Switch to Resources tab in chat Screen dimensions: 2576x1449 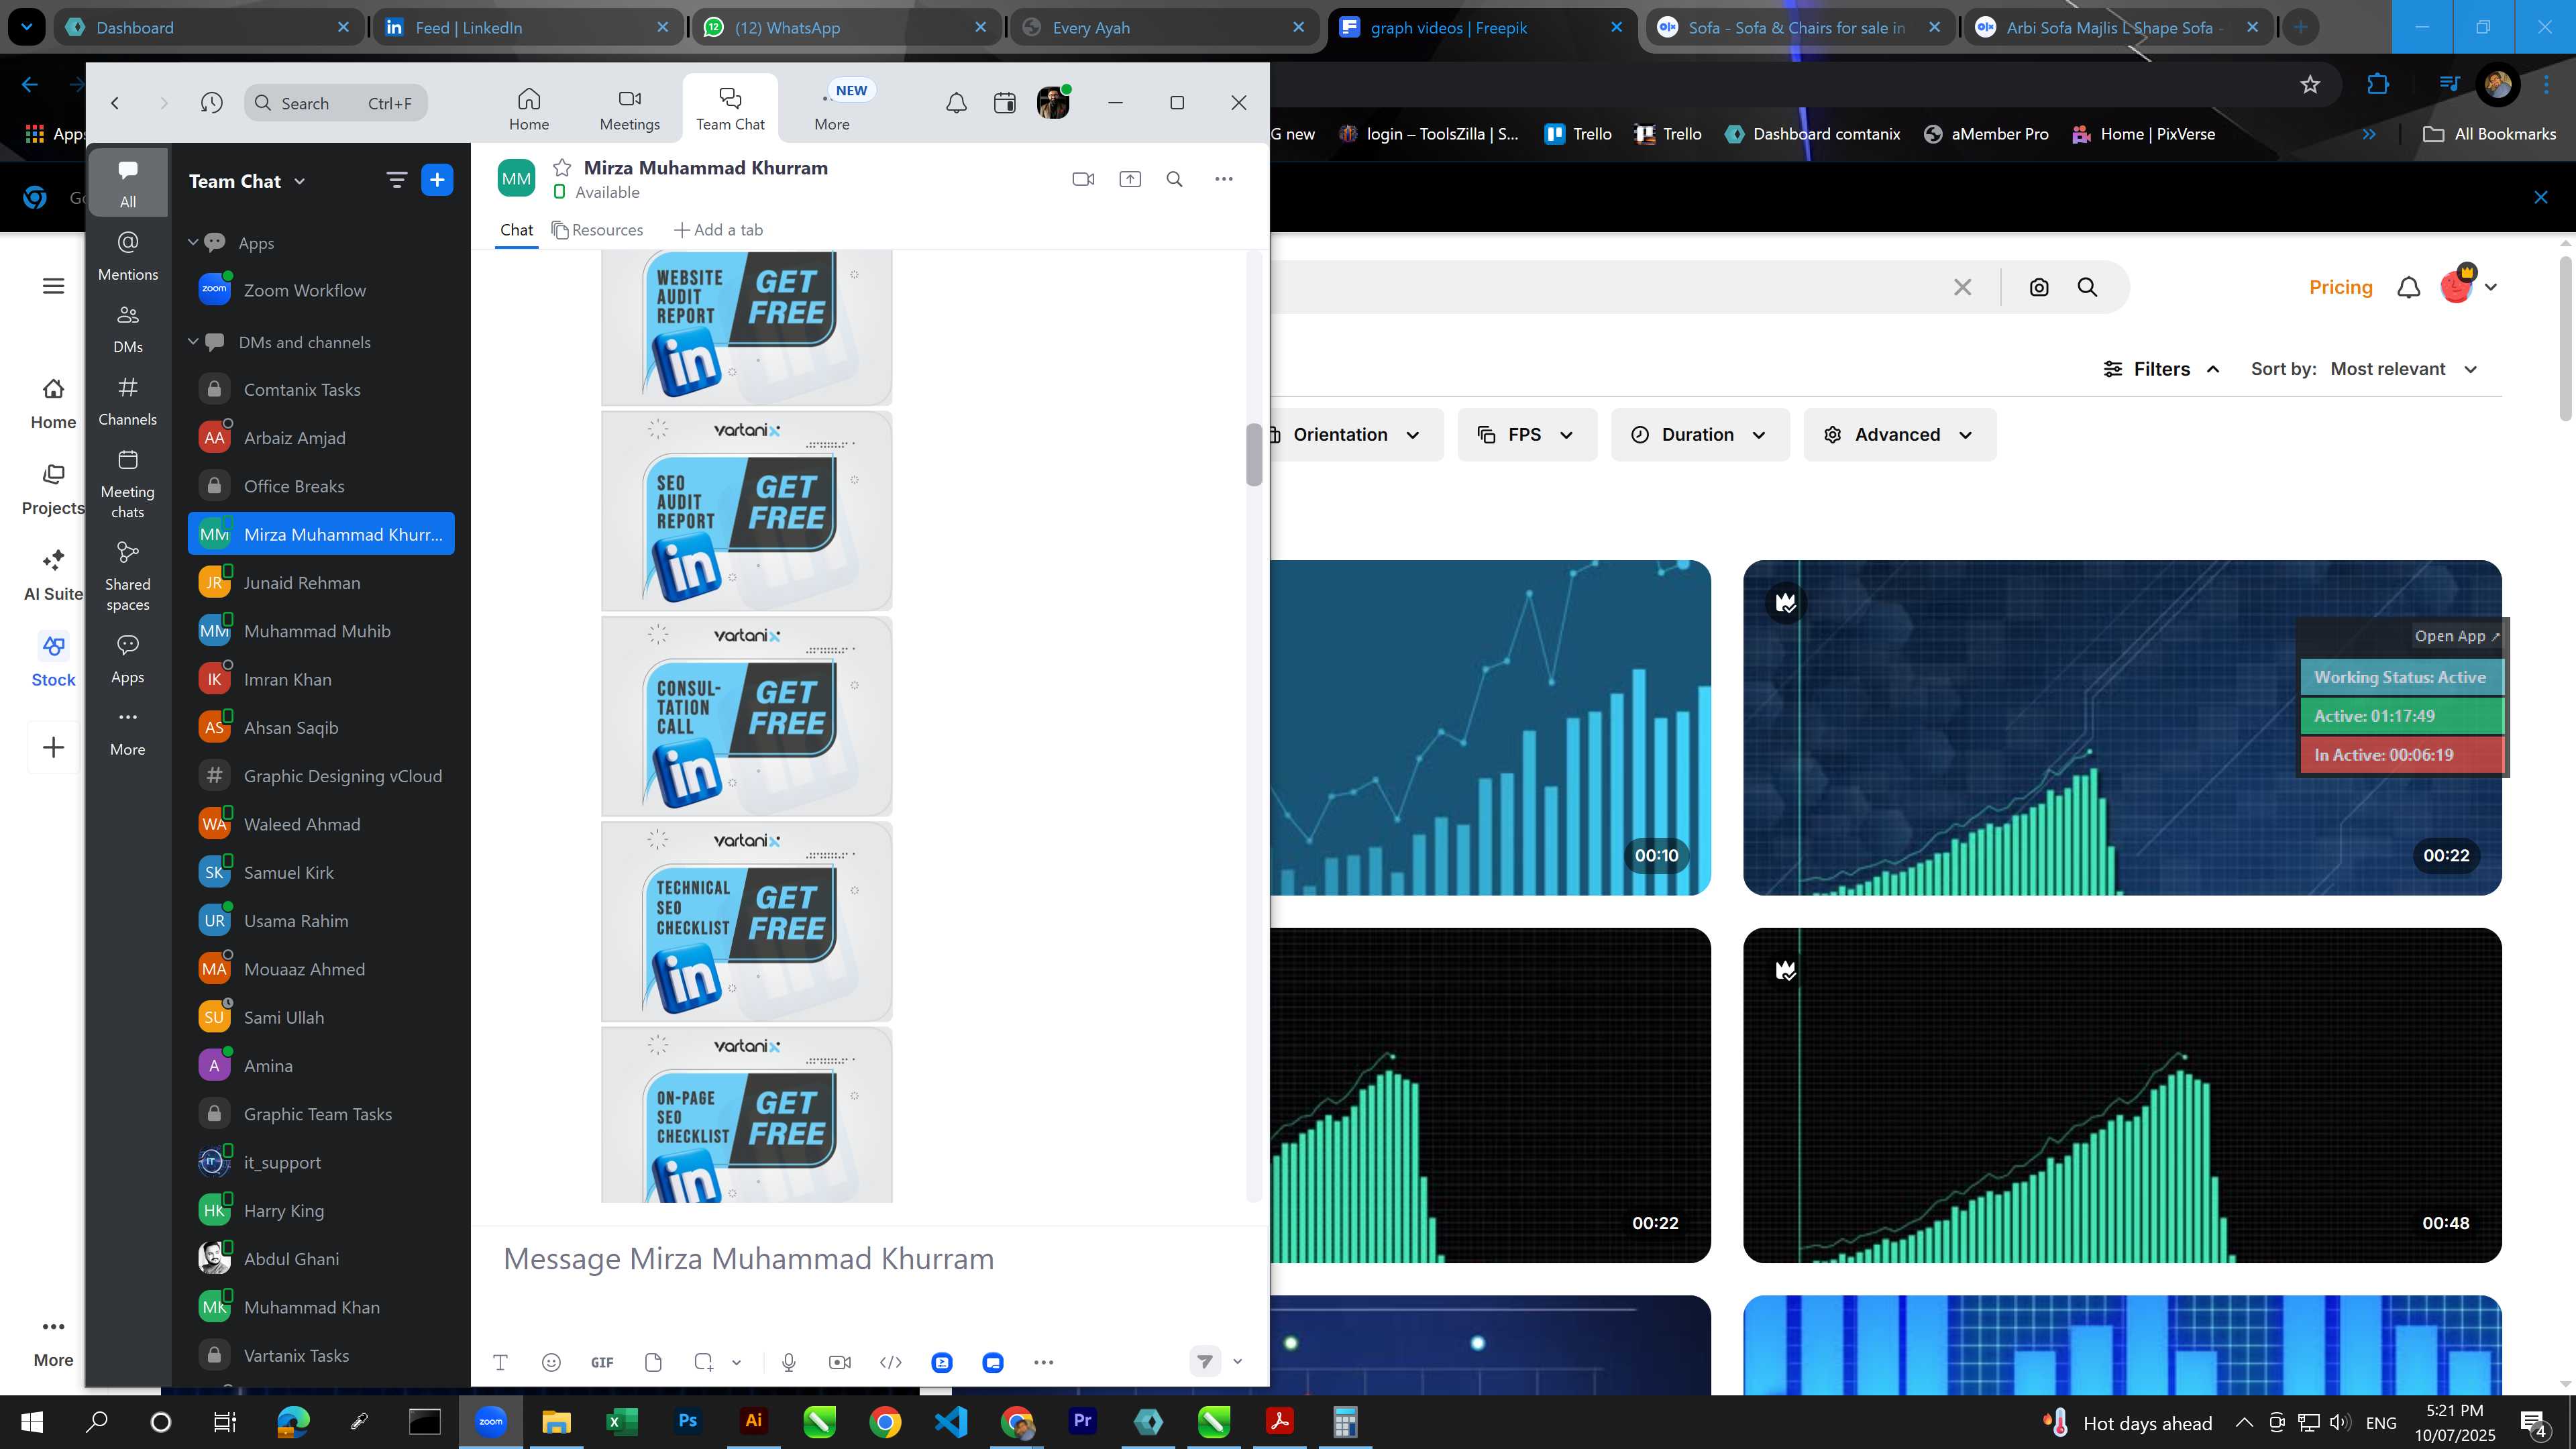tap(597, 230)
